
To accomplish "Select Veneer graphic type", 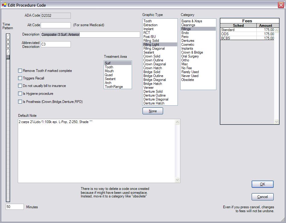I will (160, 88).
